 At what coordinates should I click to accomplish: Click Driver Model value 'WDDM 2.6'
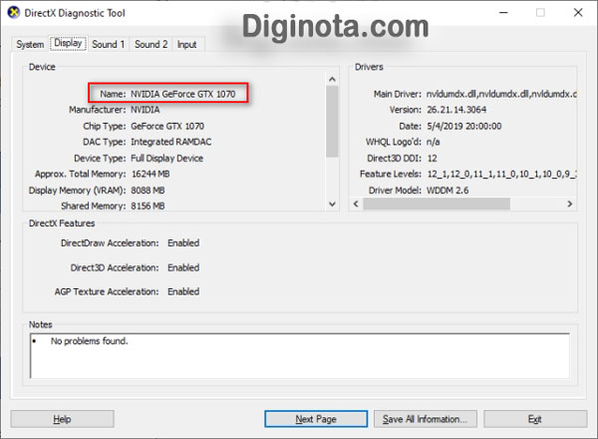(448, 191)
